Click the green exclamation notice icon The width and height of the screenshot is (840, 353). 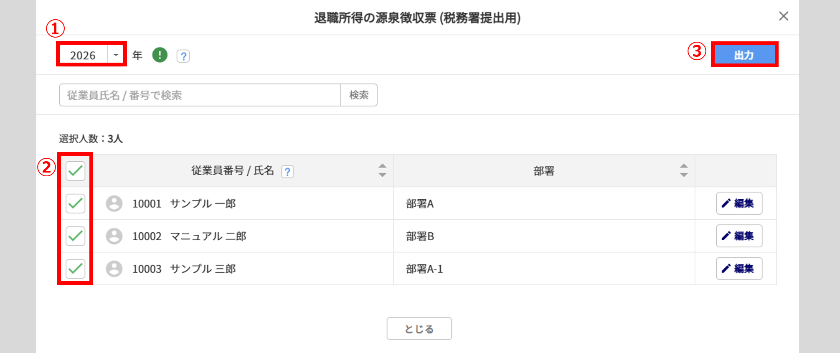(160, 55)
